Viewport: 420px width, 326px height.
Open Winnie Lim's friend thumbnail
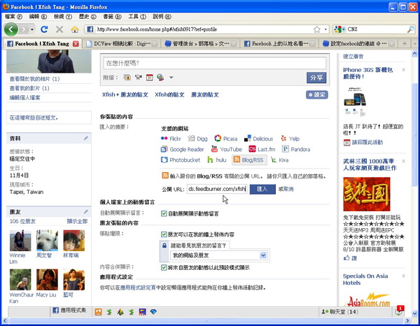[20, 241]
